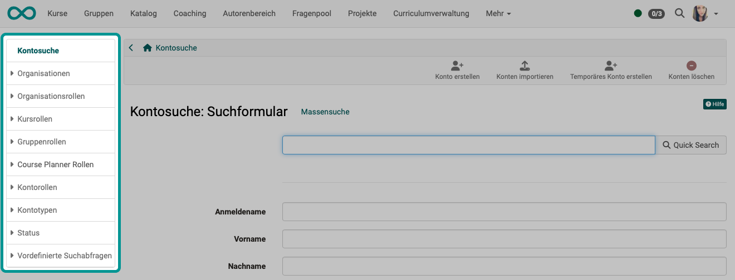Click the Kontosuche breadcrumb link

pyautogui.click(x=177, y=48)
